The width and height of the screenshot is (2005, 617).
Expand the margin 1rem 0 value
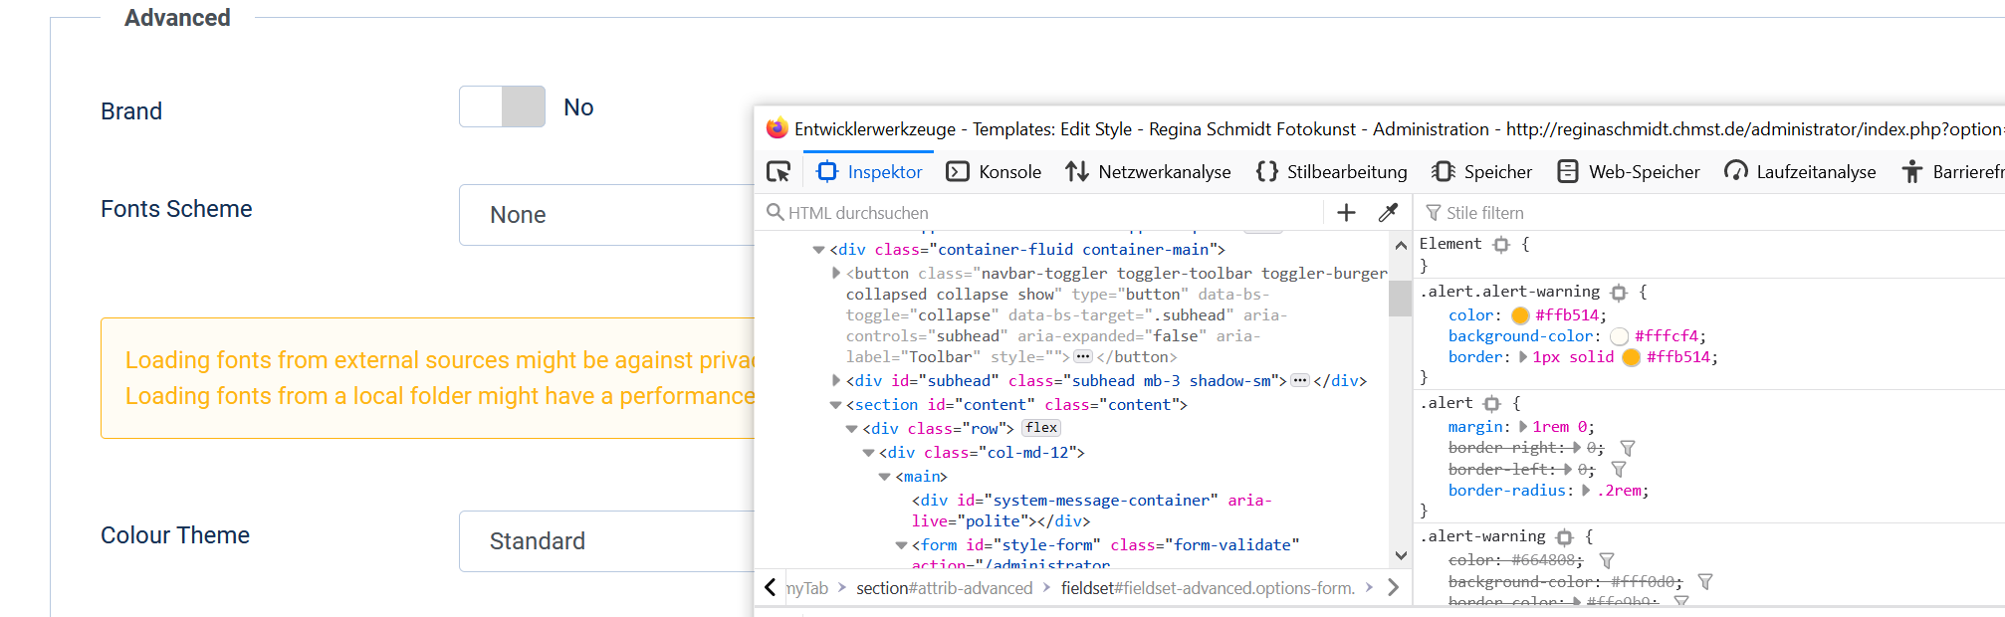(x=1523, y=427)
